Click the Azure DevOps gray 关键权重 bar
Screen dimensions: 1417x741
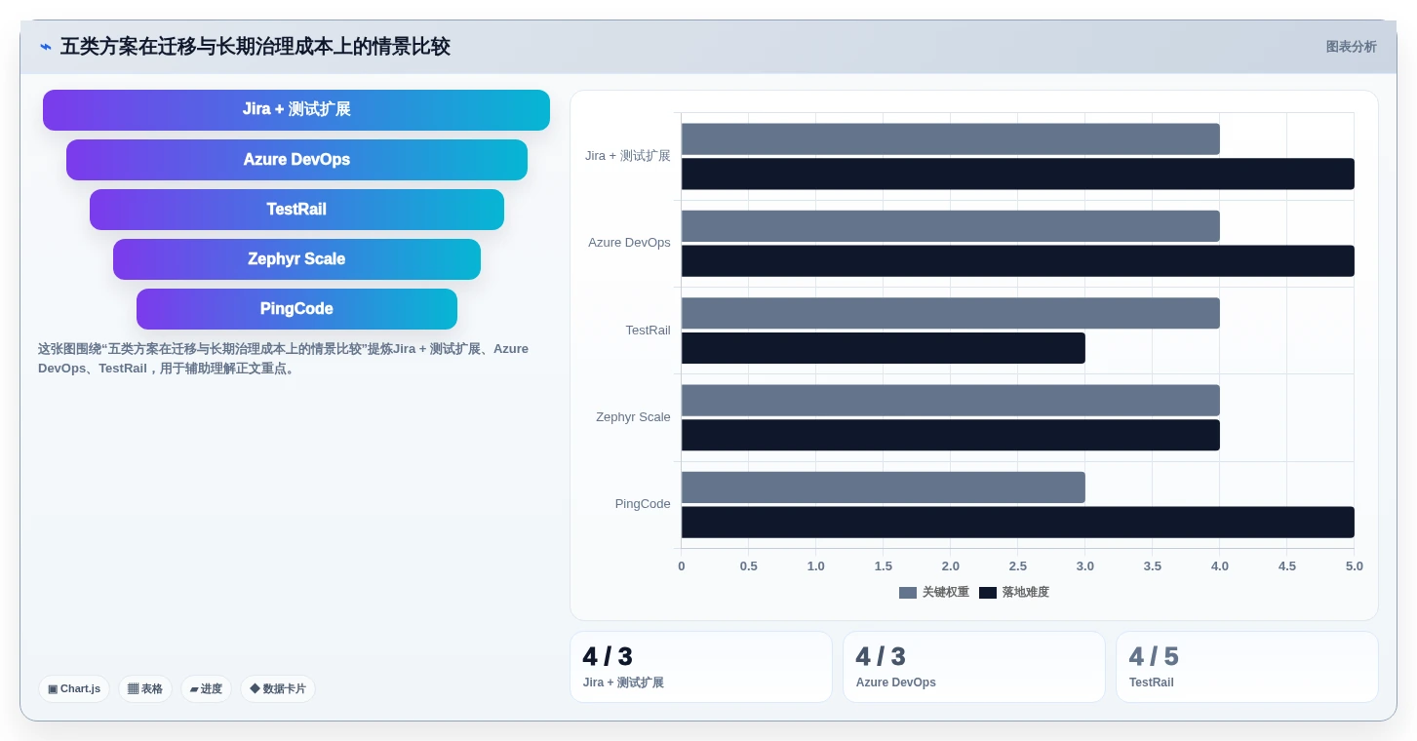(951, 226)
